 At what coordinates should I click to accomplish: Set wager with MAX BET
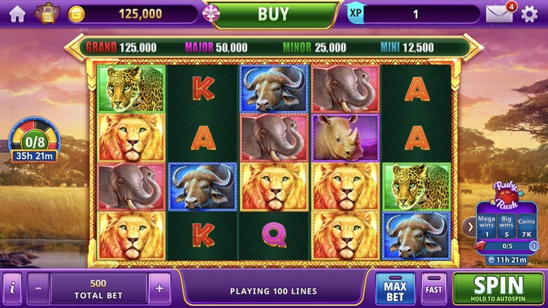coord(395,288)
